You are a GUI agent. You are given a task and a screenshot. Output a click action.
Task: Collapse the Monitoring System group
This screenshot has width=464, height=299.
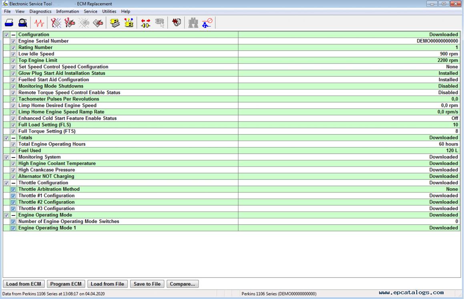(x=13, y=157)
